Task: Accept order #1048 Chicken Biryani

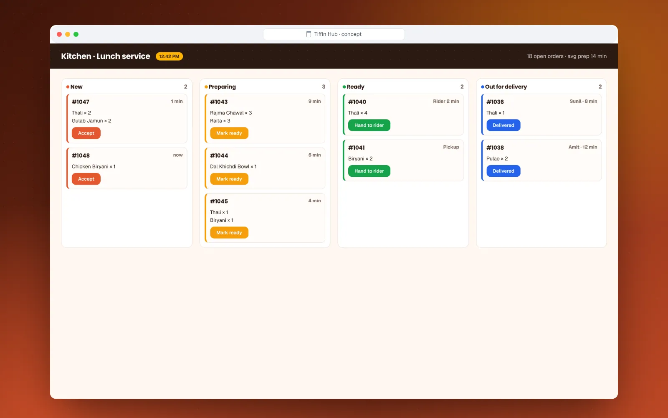Action: (86, 179)
